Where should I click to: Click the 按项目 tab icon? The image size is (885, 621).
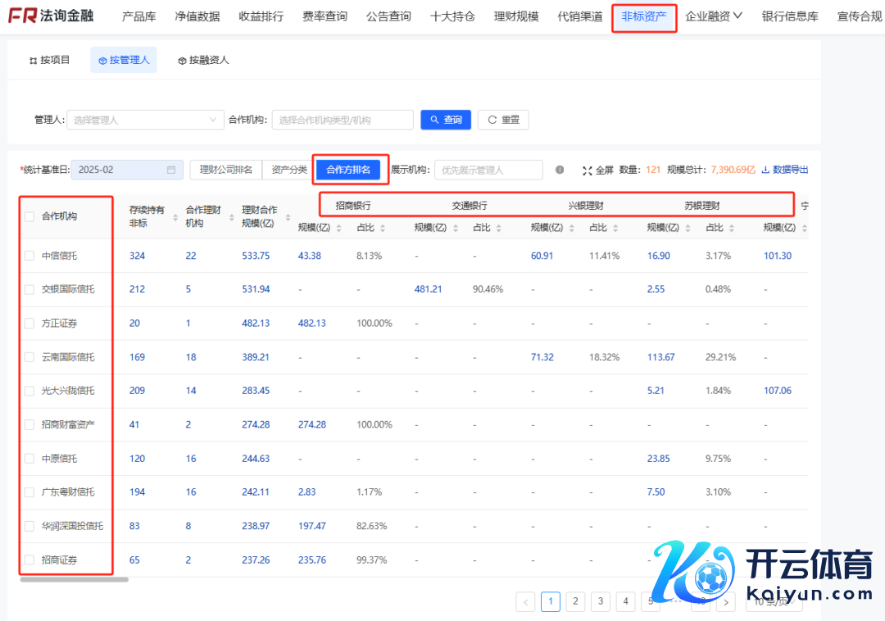click(x=33, y=61)
